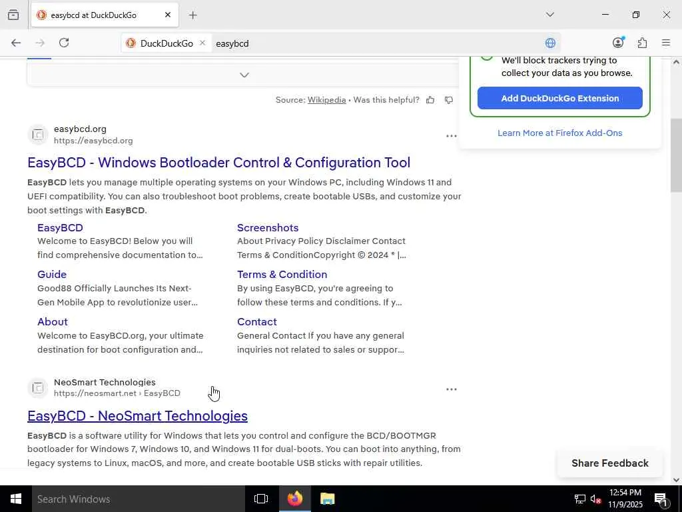This screenshot has width=682, height=512.
Task: Open the Terms & Condition sitelink
Action: 282,274
